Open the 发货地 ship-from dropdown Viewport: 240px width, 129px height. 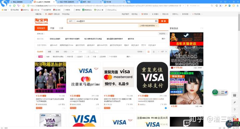(x=140, y=52)
